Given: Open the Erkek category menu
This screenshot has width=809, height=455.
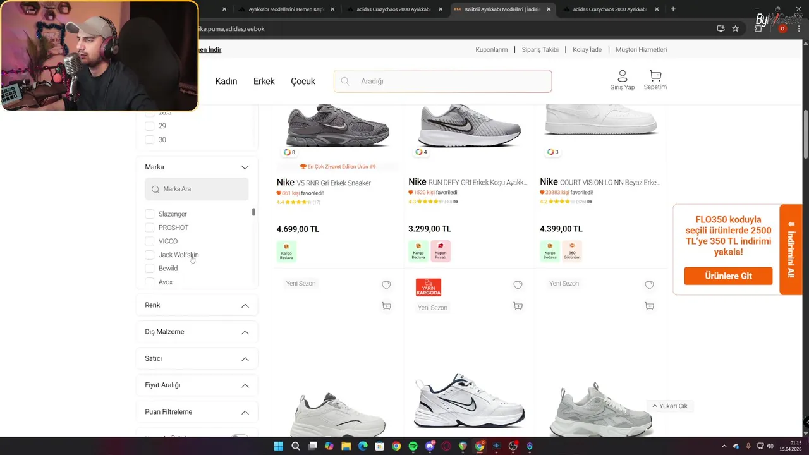Looking at the screenshot, I should tap(264, 82).
